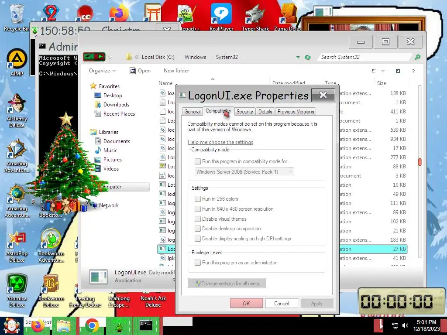Viewport: 447px width, 335px height.
Task: Open Alchemy Deluxe desktop shortcut
Action: click(x=17, y=111)
